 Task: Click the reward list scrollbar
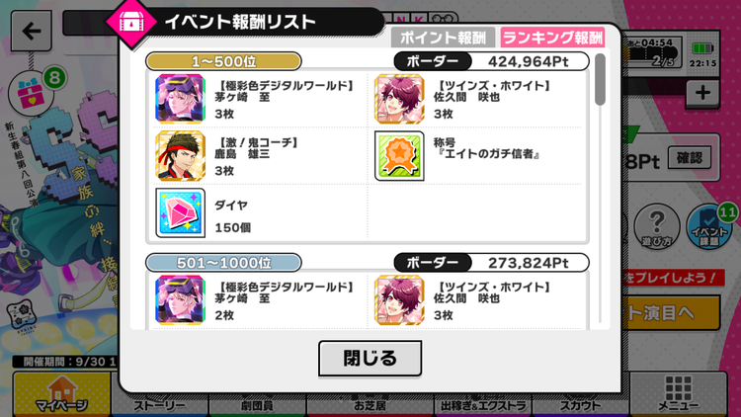600,79
